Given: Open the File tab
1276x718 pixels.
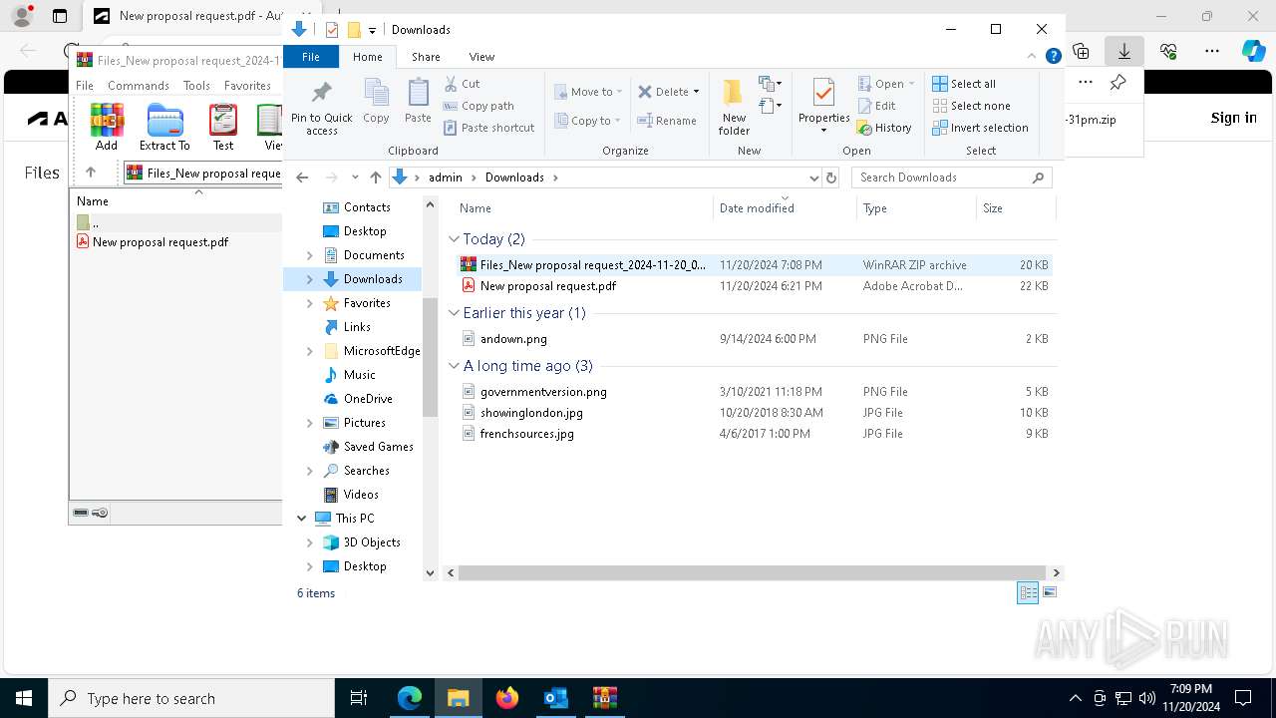Looking at the screenshot, I should pos(311,57).
